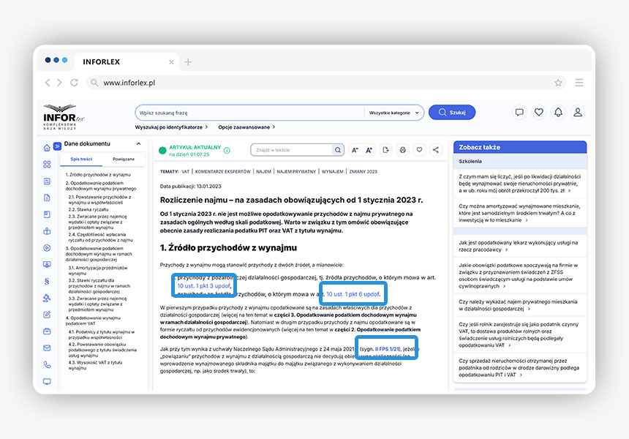Export the document with the file icon

(x=385, y=150)
